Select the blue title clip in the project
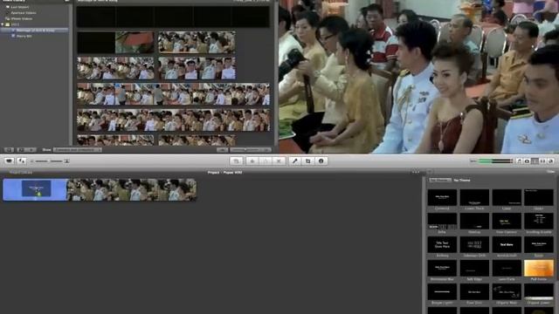This screenshot has height=314, width=559. pyautogui.click(x=35, y=190)
